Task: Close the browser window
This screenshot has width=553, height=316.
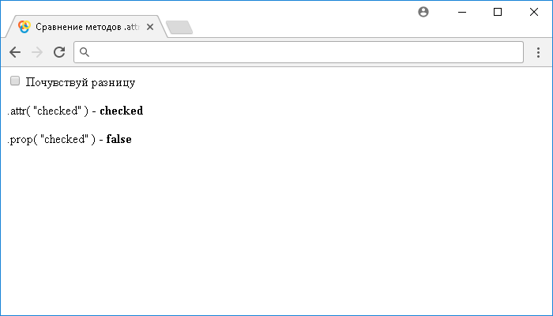Action: 532,12
